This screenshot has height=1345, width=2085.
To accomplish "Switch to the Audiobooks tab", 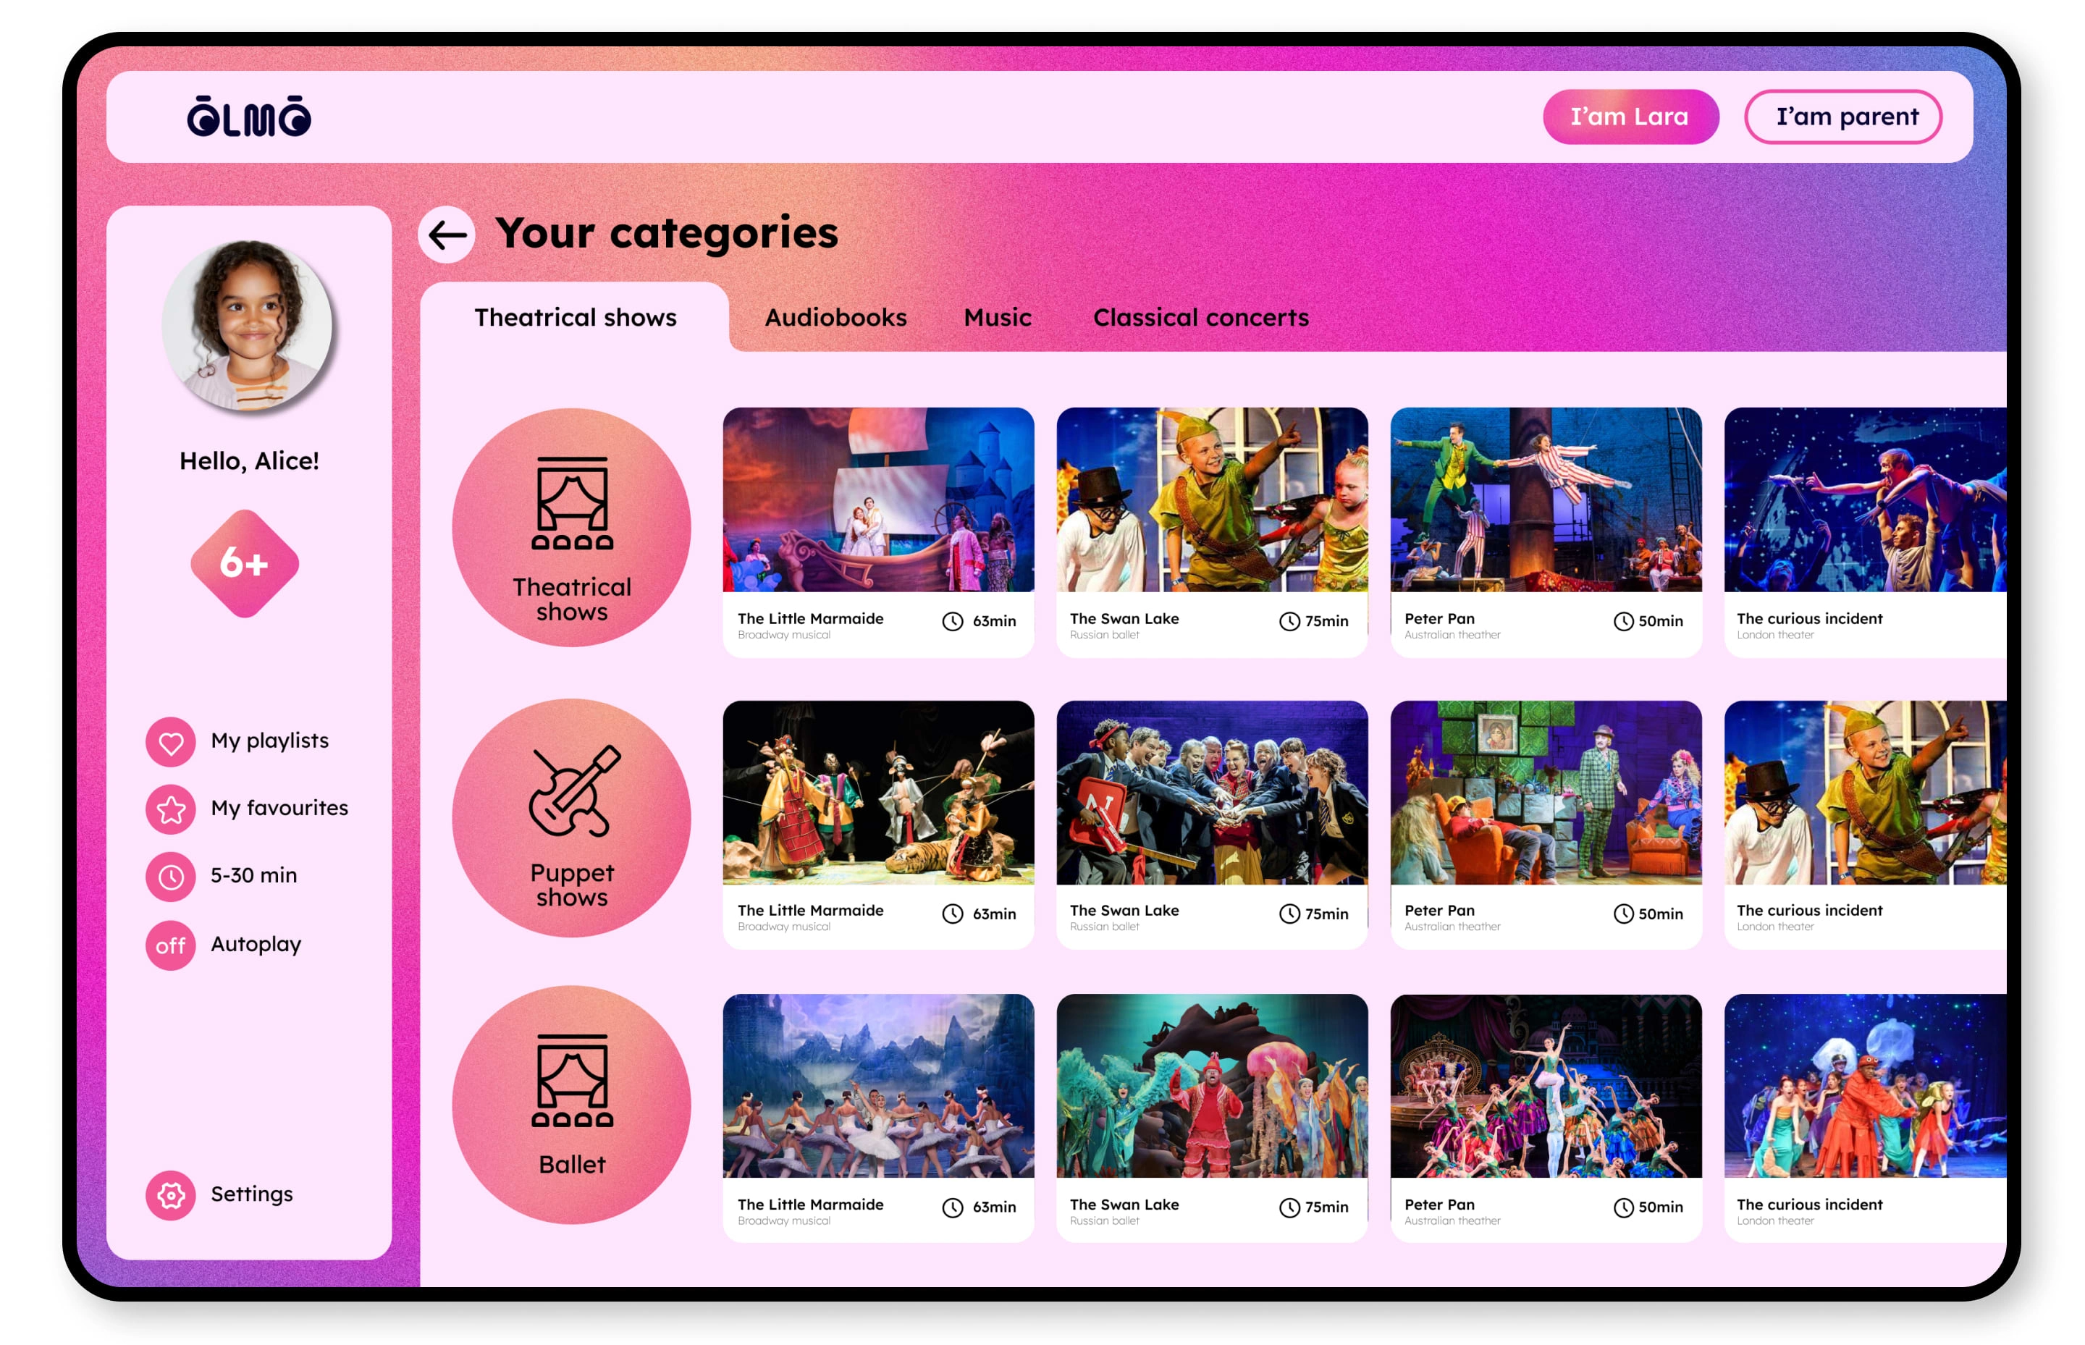I will (x=835, y=318).
